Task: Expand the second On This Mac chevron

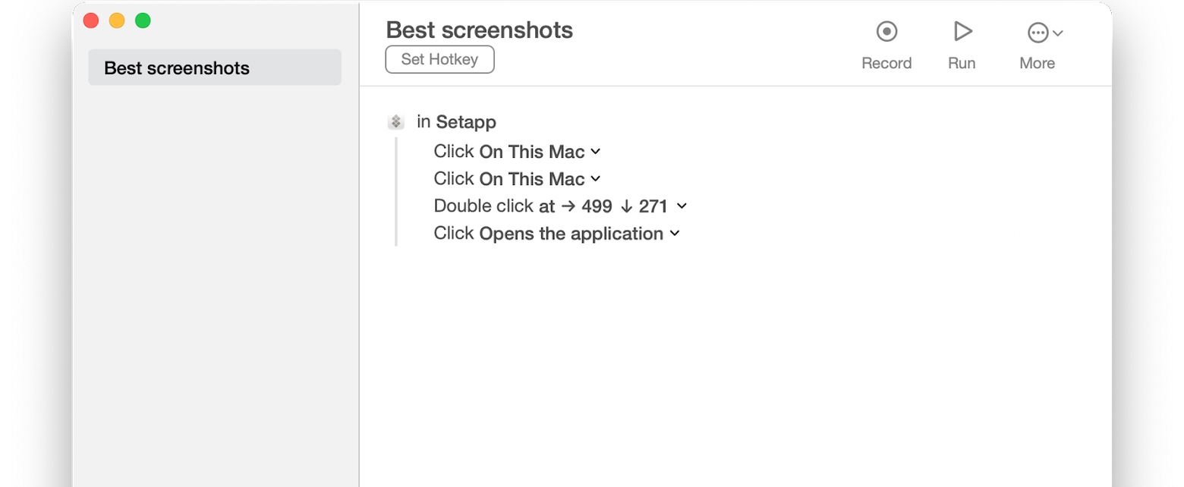Action: tap(596, 179)
